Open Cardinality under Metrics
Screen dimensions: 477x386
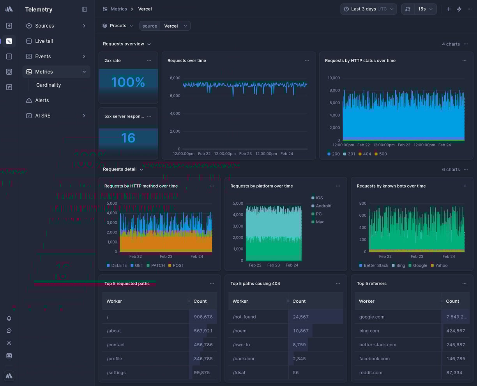click(48, 85)
